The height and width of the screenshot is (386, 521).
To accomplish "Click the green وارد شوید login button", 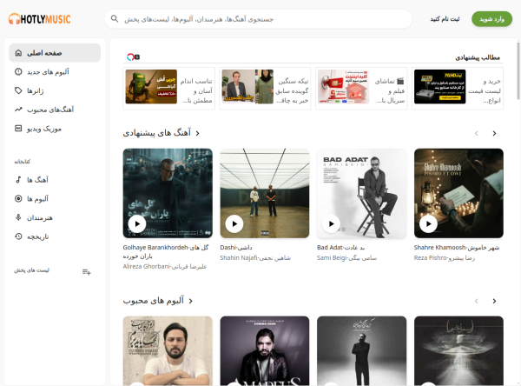I will [x=491, y=19].
